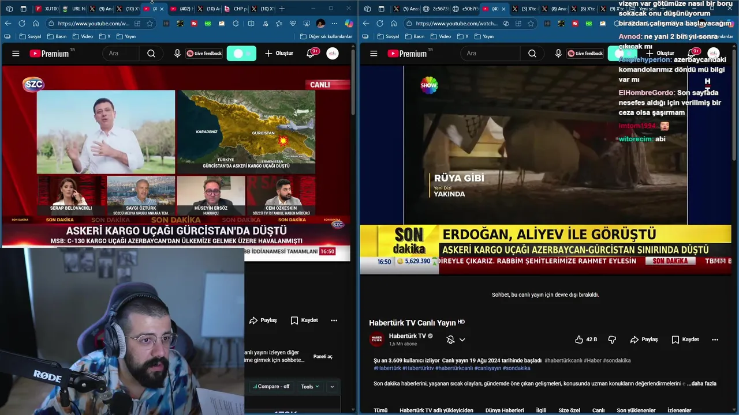Expand Habertürk notification bell dropdown
The height and width of the screenshot is (415, 739).
[x=462, y=340]
